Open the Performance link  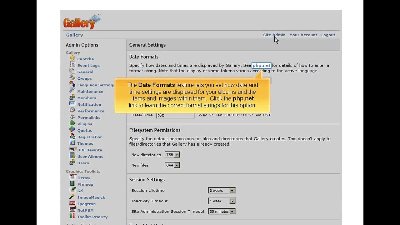[91, 111]
